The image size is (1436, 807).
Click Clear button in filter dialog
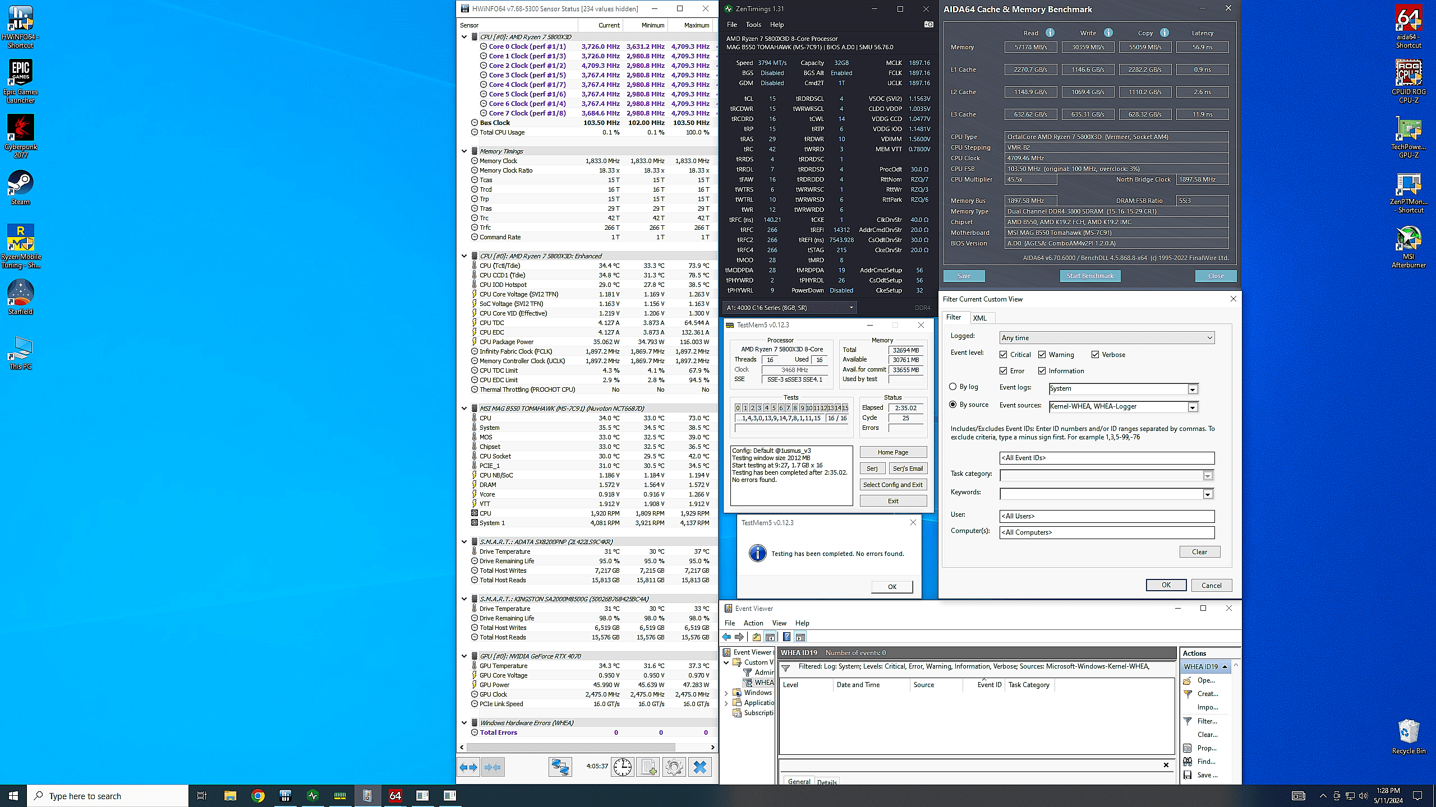click(1199, 552)
